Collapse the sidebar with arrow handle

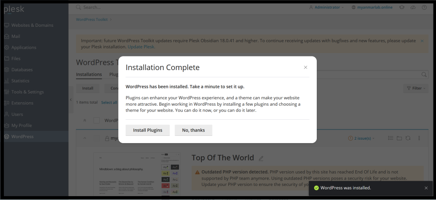coord(71,100)
